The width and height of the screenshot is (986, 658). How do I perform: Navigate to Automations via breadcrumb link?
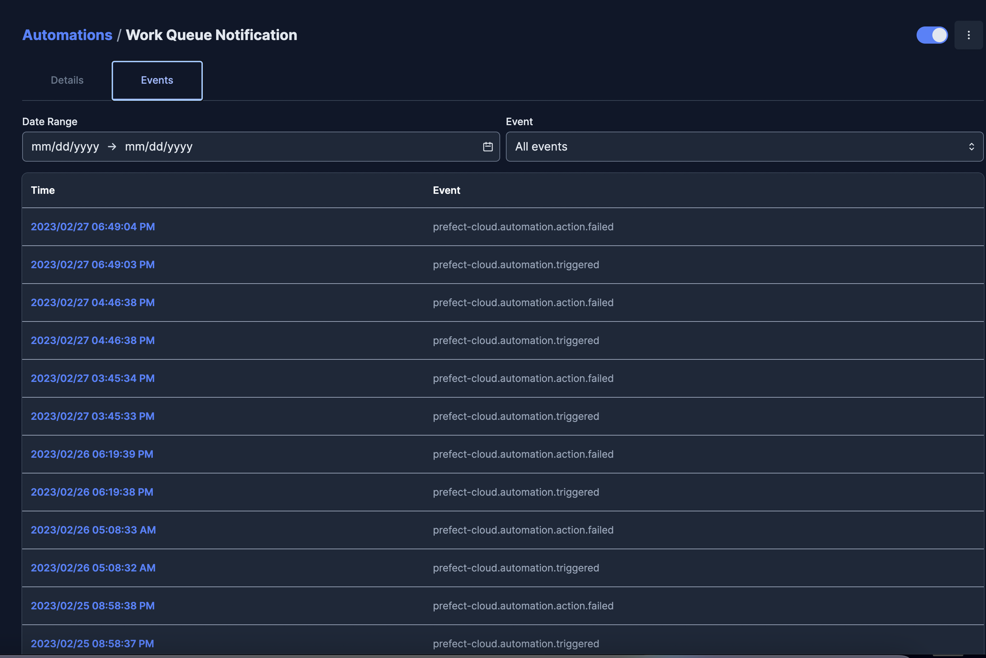pyautogui.click(x=67, y=35)
